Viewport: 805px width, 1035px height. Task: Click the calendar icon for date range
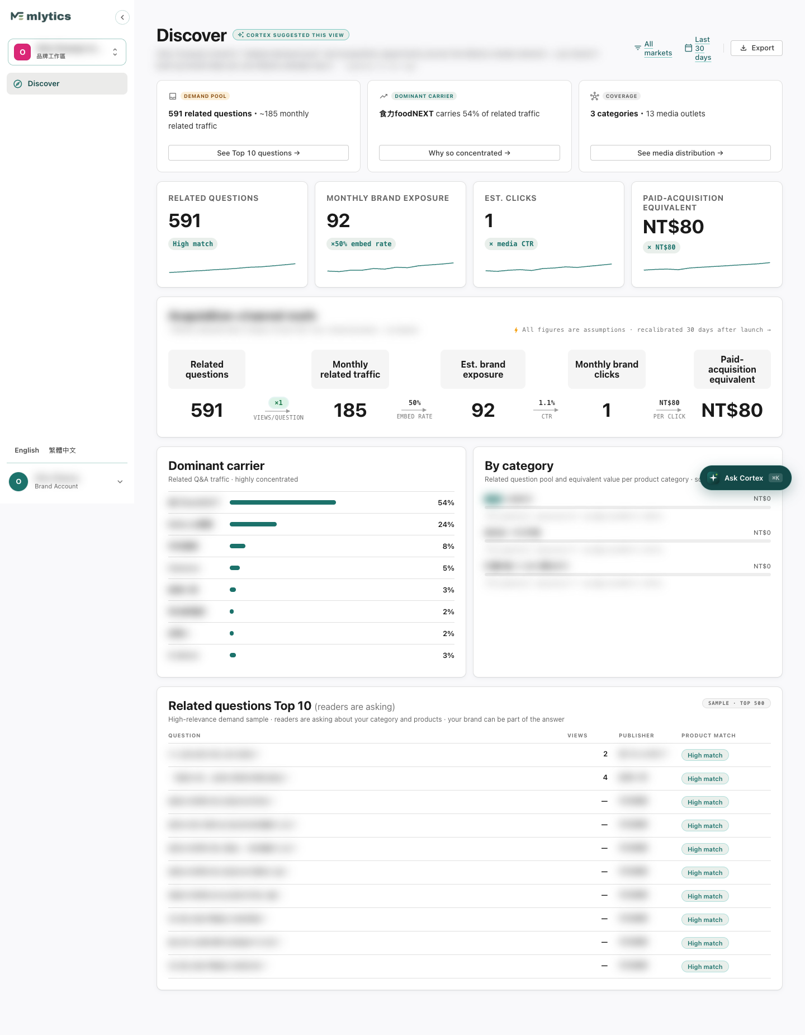[x=689, y=48]
